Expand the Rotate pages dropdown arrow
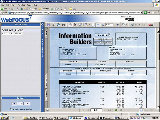The height and width of the screenshot is (120, 160). (127, 25)
